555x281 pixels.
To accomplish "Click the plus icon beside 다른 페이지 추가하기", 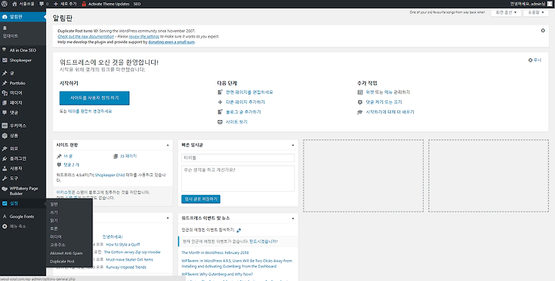I will coord(220,102).
